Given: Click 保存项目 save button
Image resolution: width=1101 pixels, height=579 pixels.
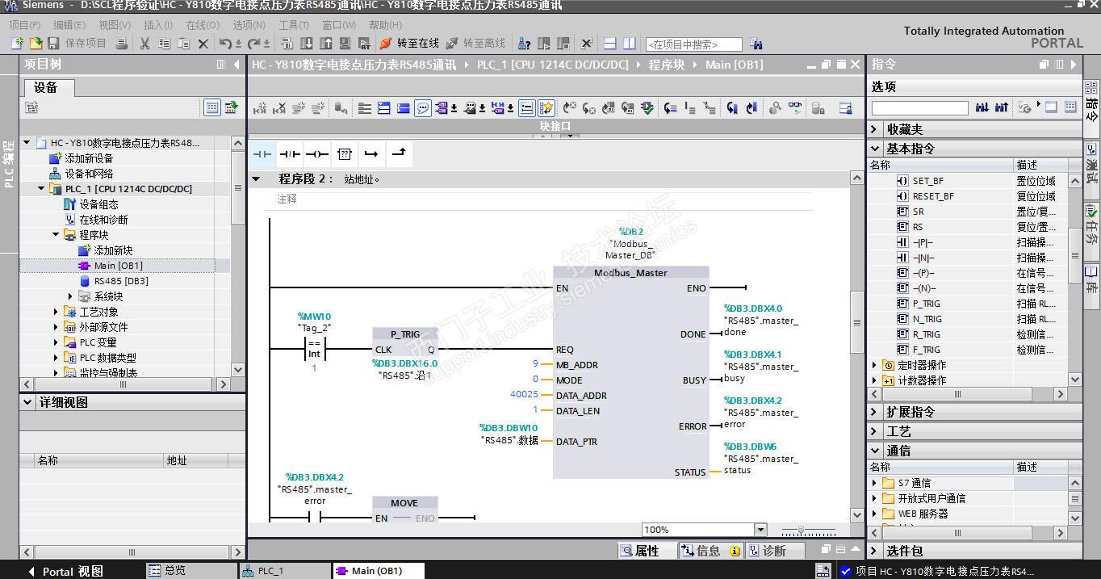Looking at the screenshot, I should tap(77, 44).
